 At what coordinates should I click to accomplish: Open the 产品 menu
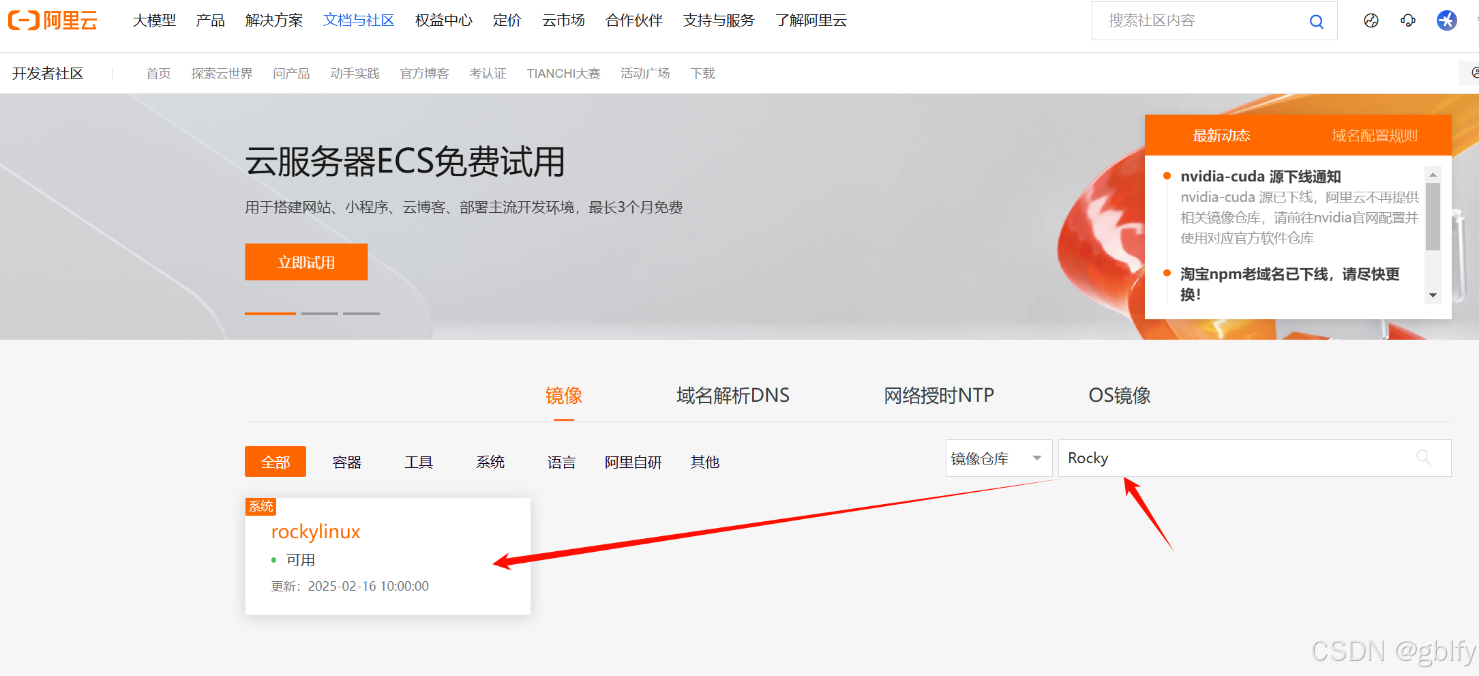tap(210, 20)
